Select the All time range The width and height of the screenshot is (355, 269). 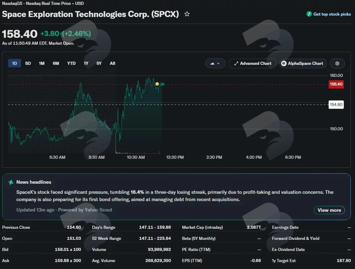(x=112, y=63)
